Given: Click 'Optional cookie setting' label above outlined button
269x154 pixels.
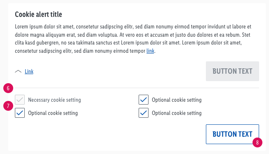Looking at the screenshot, I should (177, 113).
